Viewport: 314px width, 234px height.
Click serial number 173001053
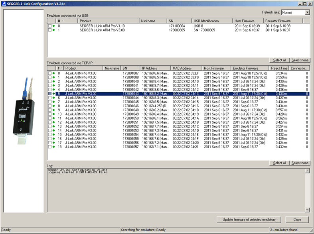coord(130,130)
